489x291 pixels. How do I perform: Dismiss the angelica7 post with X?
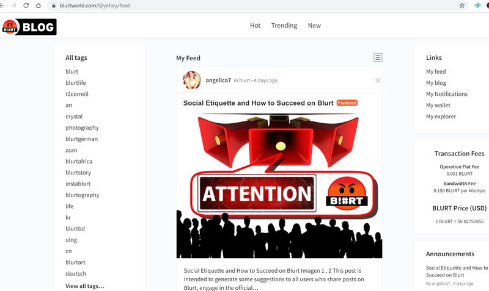[378, 80]
